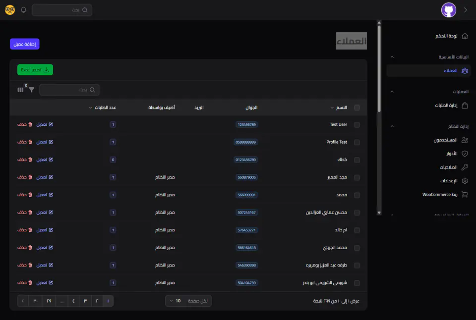Open لوحة التحكم in sidebar
476x320 pixels.
446,36
